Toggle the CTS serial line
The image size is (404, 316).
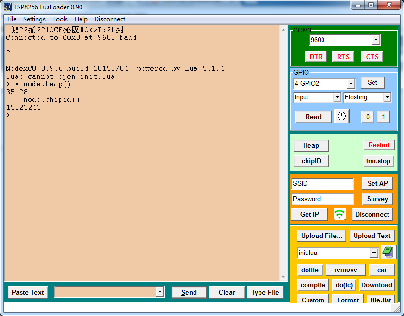pos(372,56)
